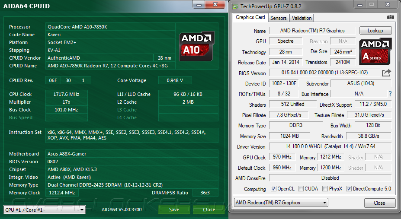
Task: Click the Memory Clock value 1212.4 MHz
Action: click(x=62, y=193)
